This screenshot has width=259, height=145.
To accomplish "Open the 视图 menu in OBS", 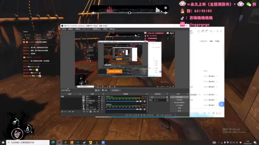I will [x=78, y=29].
